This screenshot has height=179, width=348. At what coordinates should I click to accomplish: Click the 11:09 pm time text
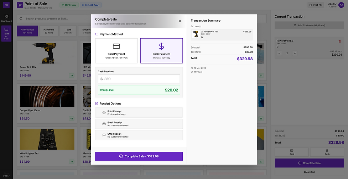pyautogui.click(x=198, y=72)
